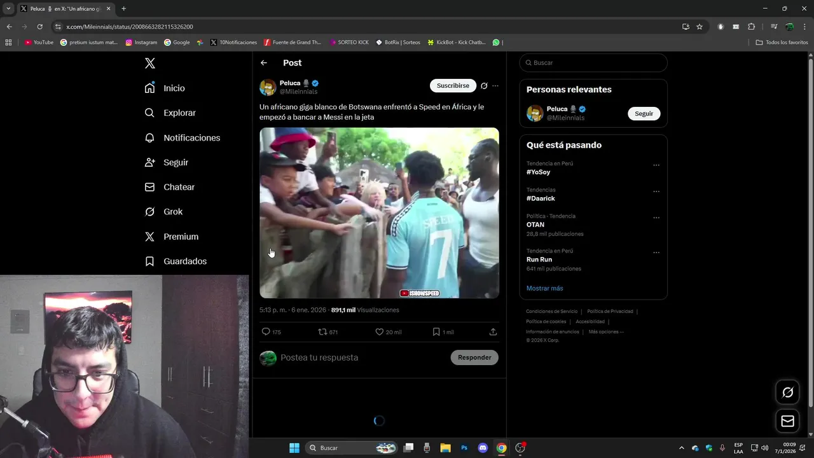The width and height of the screenshot is (814, 458).
Task: Open the #Daarick trend
Action: pyautogui.click(x=541, y=198)
